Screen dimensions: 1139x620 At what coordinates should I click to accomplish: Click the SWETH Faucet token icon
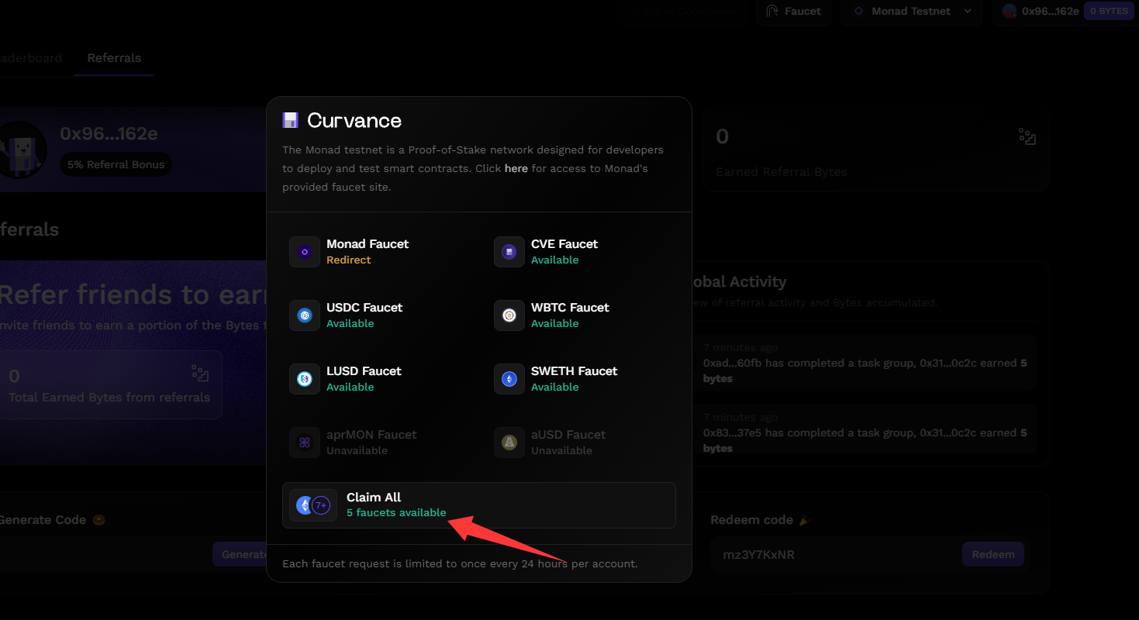tap(509, 379)
